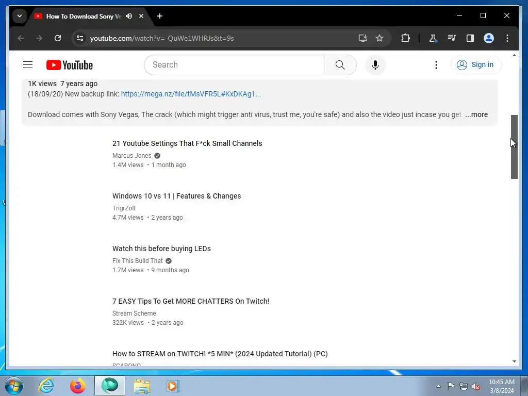The width and height of the screenshot is (528, 396).
Task: Install app icon in address bar
Action: [362, 38]
